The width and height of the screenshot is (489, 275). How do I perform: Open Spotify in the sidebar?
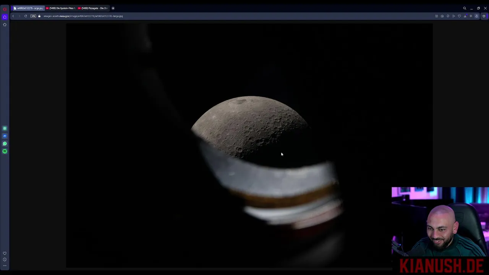coord(5,151)
